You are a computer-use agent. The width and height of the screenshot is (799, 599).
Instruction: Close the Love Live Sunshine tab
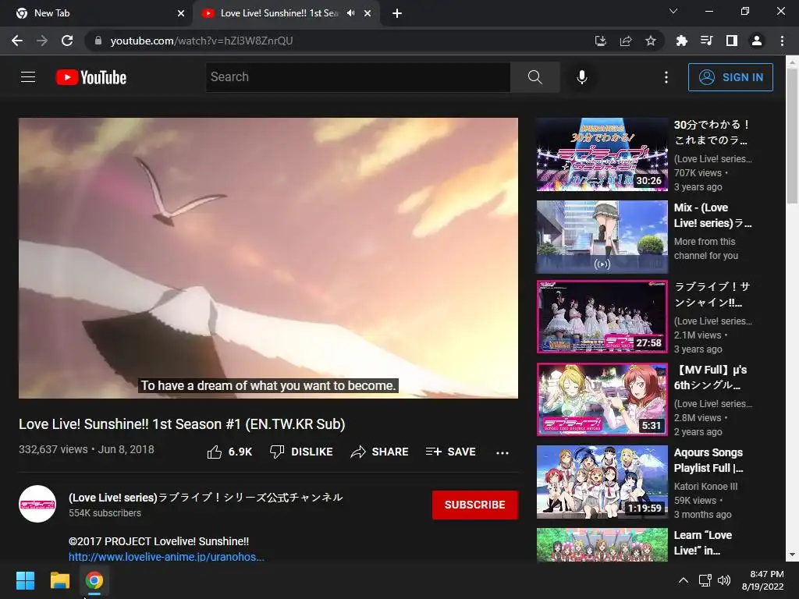[x=368, y=13]
